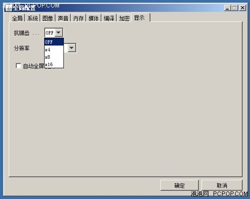
Task: Click the 显示 tab
Action: coord(141,18)
